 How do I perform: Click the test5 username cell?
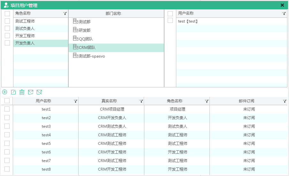(46, 144)
